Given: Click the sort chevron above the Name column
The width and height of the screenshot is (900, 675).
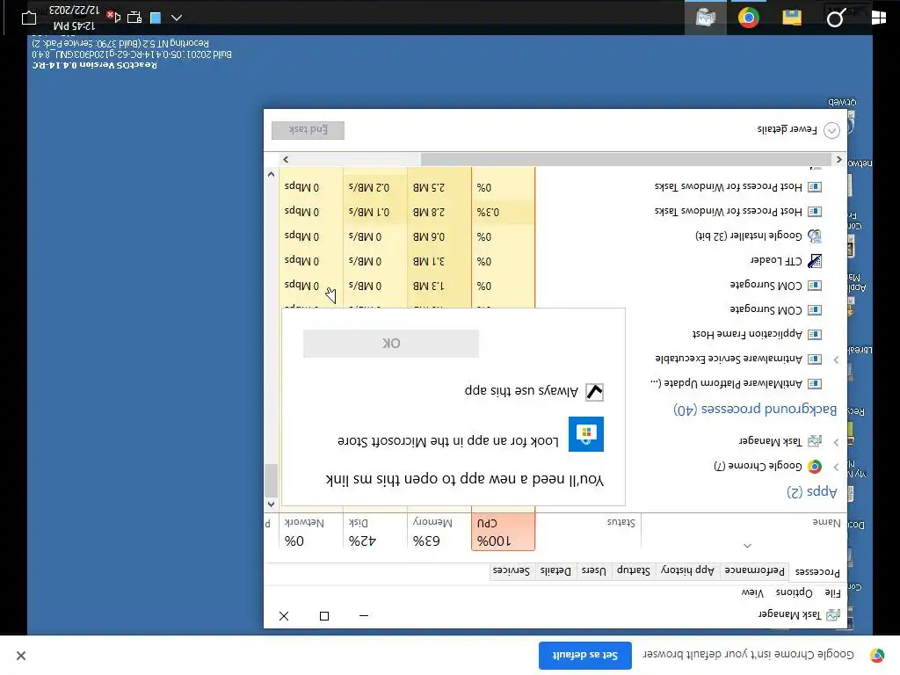Looking at the screenshot, I should coord(747,545).
